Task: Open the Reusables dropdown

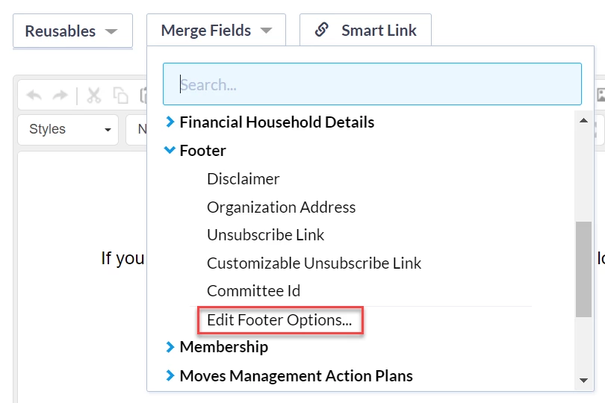Action: (x=72, y=31)
